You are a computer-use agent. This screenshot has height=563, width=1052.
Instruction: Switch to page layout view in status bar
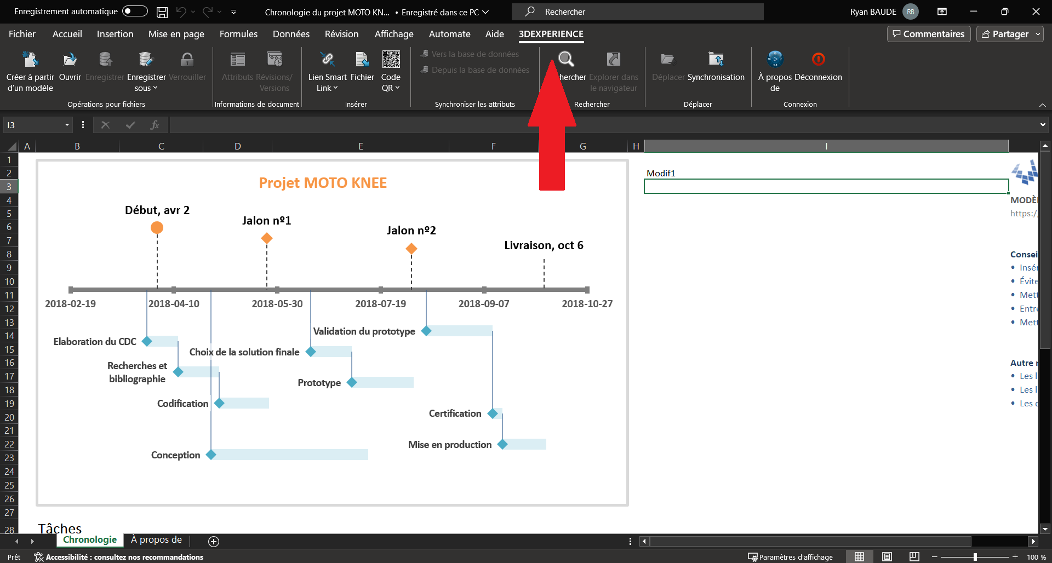coord(887,556)
